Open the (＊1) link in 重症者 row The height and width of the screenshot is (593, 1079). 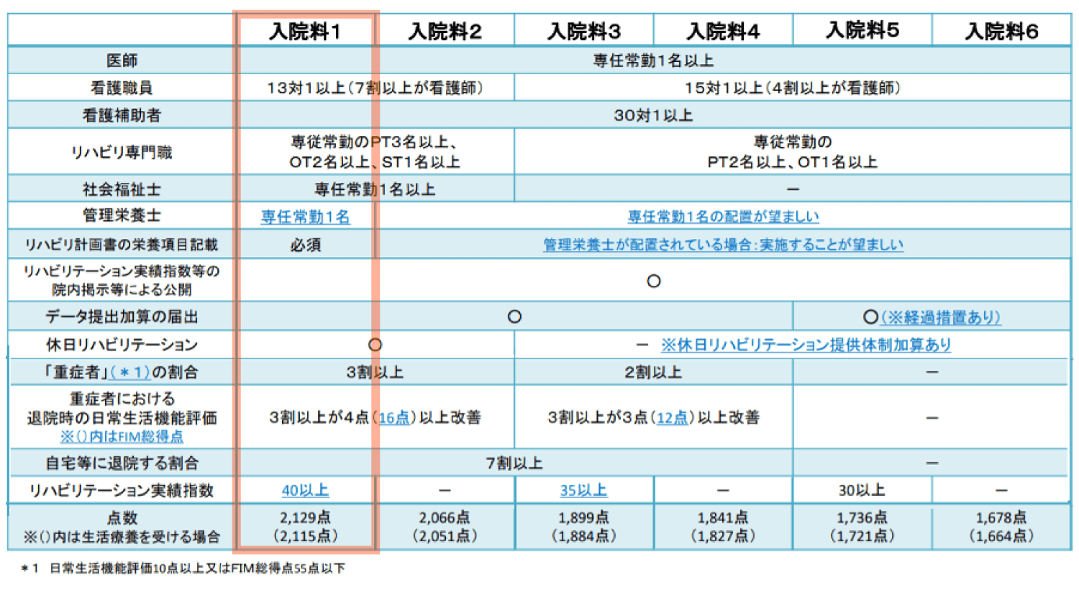point(130,372)
